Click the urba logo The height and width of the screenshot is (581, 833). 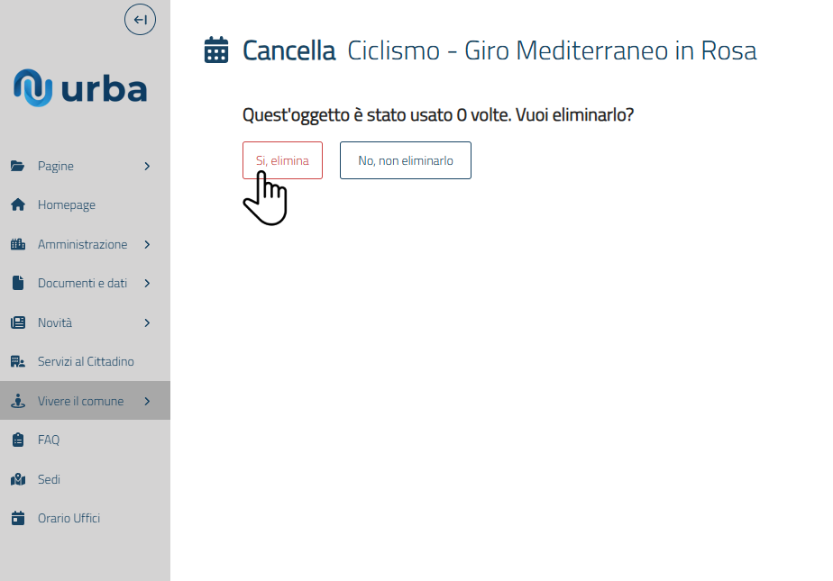point(80,87)
